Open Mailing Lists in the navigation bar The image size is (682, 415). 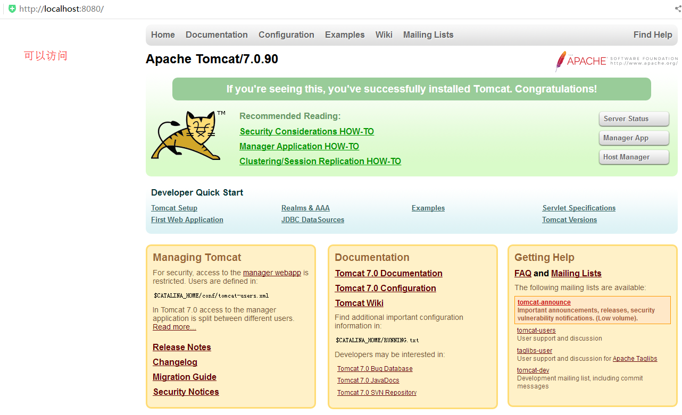point(428,35)
